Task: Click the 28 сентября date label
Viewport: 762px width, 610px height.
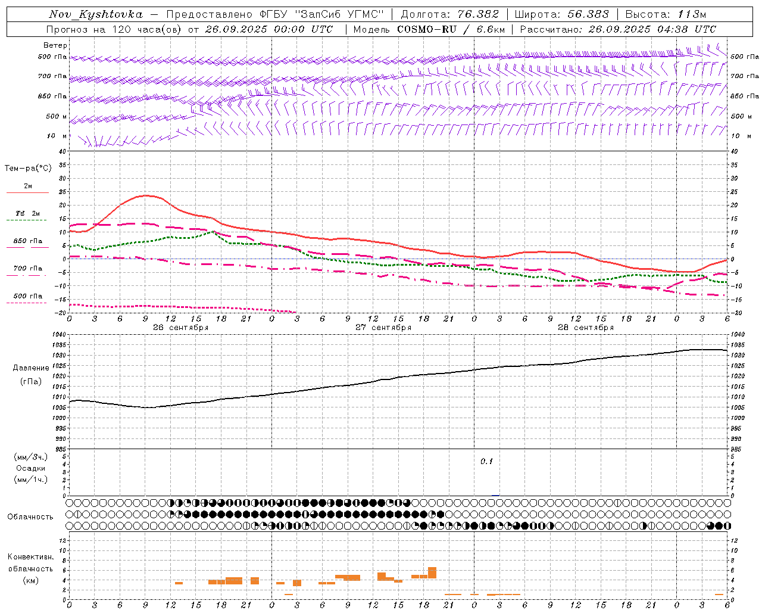Action: click(x=585, y=328)
